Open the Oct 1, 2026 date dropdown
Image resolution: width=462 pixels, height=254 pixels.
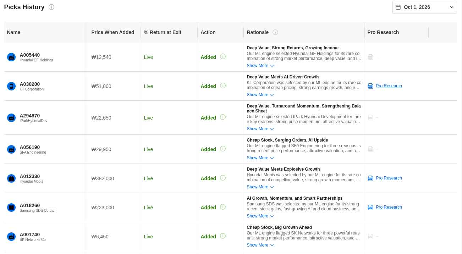(424, 7)
